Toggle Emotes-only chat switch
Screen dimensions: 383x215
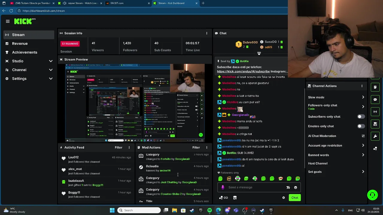(x=361, y=126)
